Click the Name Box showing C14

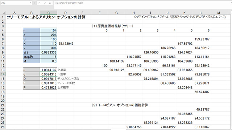pyautogui.click(x=16, y=3)
